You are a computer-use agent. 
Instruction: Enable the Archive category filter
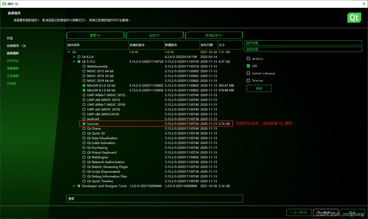click(248, 59)
